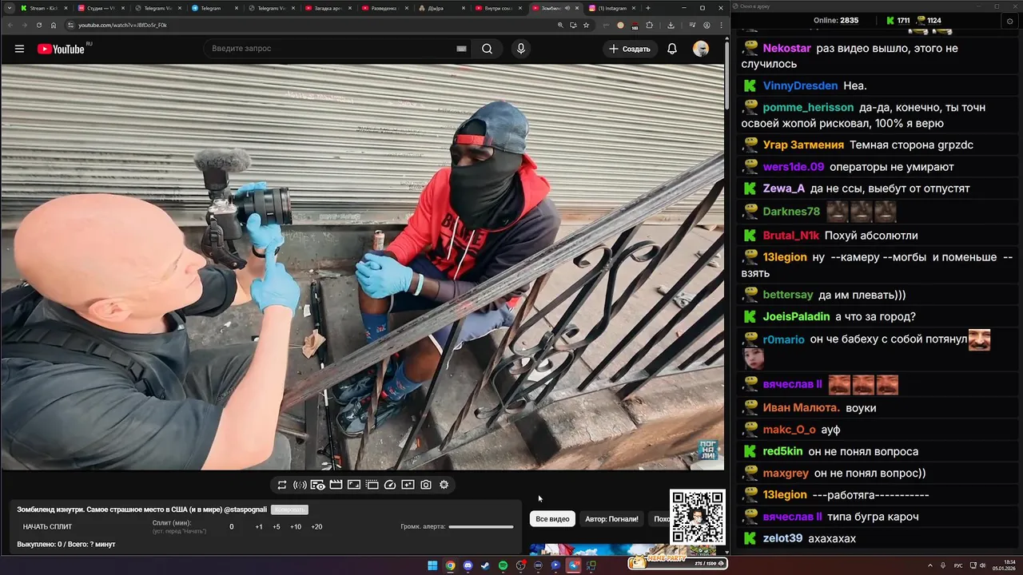Viewport: 1023px width, 575px height.
Task: Click username 'zelot39' in chat
Action: coord(782,538)
